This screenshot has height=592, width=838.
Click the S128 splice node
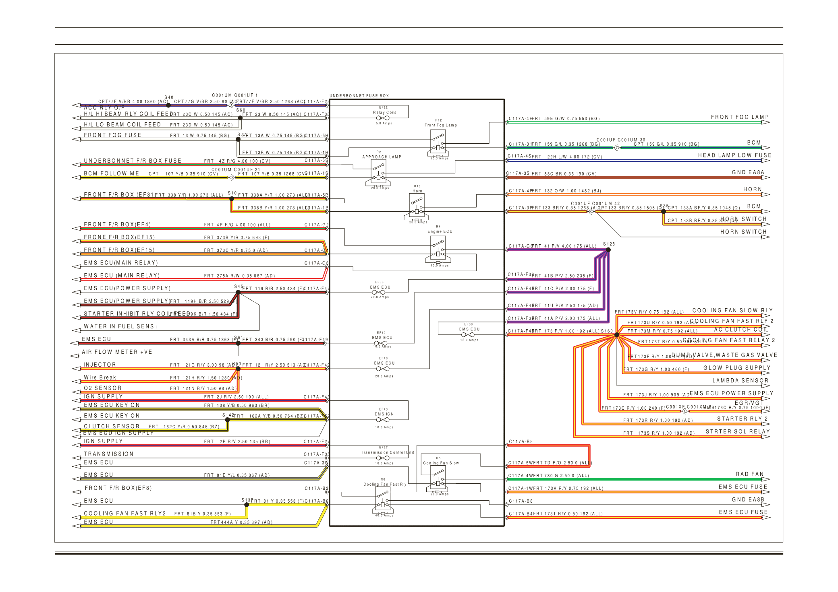click(608, 250)
